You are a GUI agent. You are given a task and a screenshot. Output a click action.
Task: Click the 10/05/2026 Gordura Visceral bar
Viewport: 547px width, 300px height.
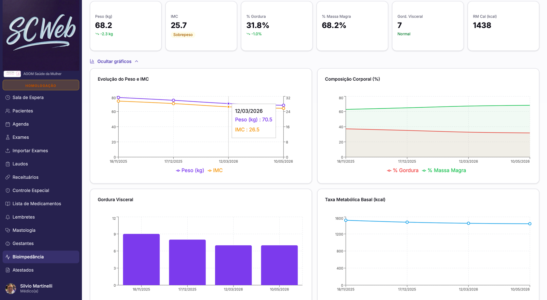[279, 265]
